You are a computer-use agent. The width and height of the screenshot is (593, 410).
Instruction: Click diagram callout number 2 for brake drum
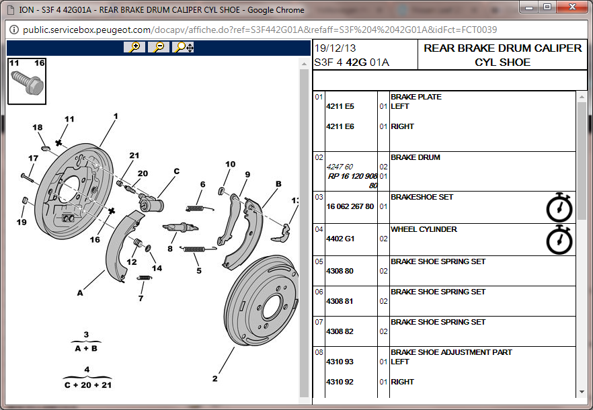coord(215,378)
